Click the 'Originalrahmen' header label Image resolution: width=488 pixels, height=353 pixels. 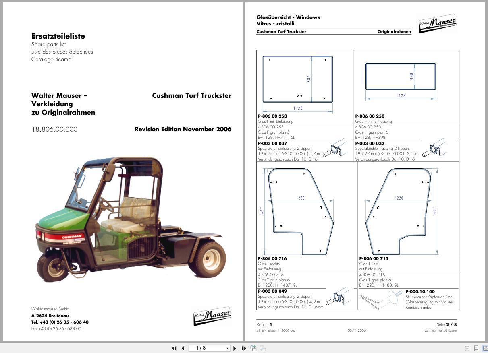pos(394,31)
